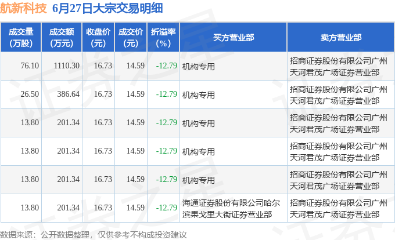The width and height of the screenshot is (395, 240).
Task: Click the 76.10 volume cell
Action: tap(30, 66)
